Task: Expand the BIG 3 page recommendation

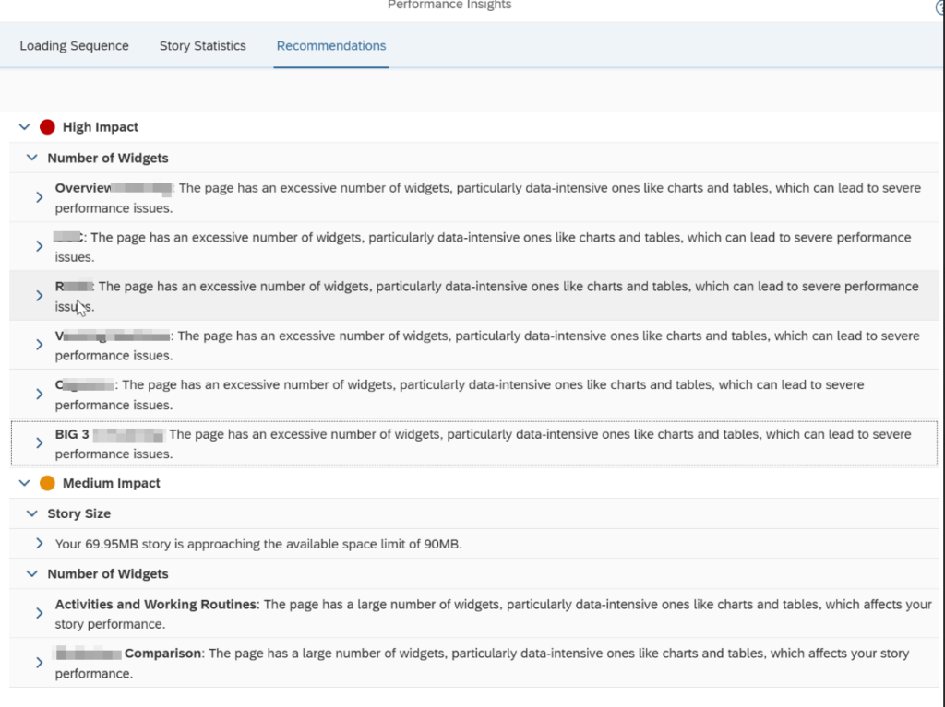Action: (39, 443)
